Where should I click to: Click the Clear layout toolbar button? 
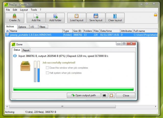[x=115, y=18]
